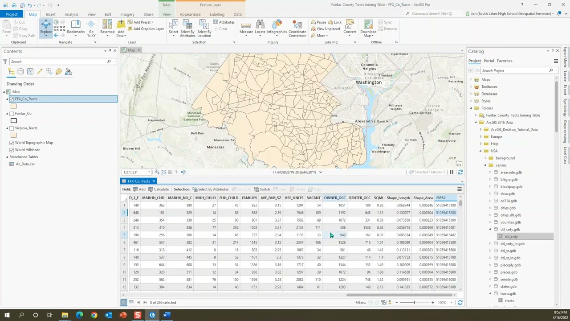This screenshot has width=570, height=321.
Task: Collapse the census folder
Action: (485, 165)
